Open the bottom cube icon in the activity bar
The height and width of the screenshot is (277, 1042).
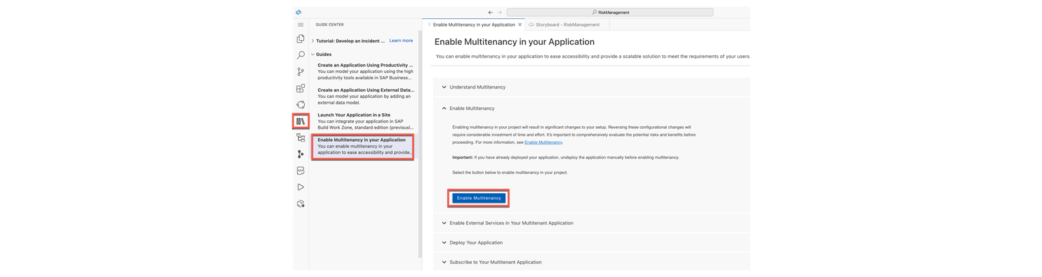300,204
